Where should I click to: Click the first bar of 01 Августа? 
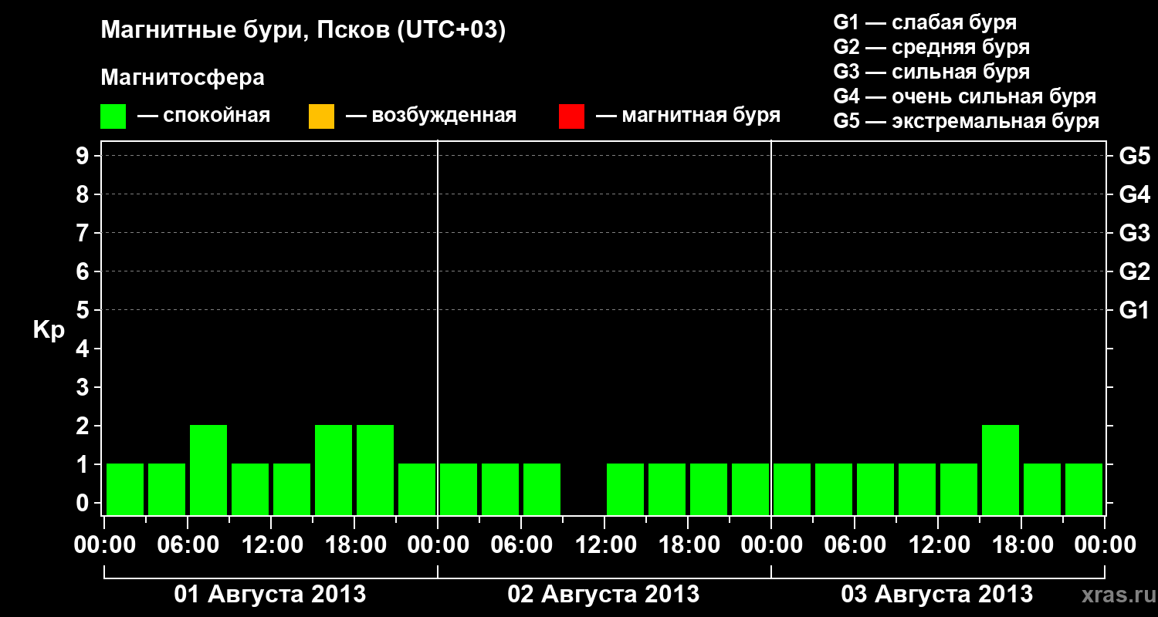click(125, 489)
